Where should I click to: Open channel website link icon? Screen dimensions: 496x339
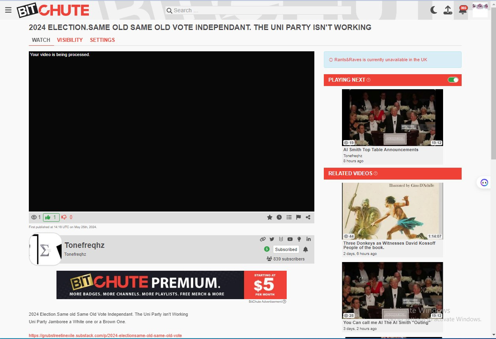tap(263, 239)
